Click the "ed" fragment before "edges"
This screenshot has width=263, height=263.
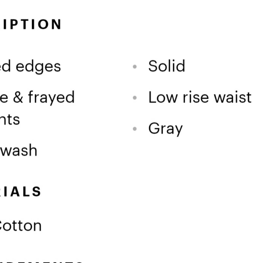coord(5,66)
